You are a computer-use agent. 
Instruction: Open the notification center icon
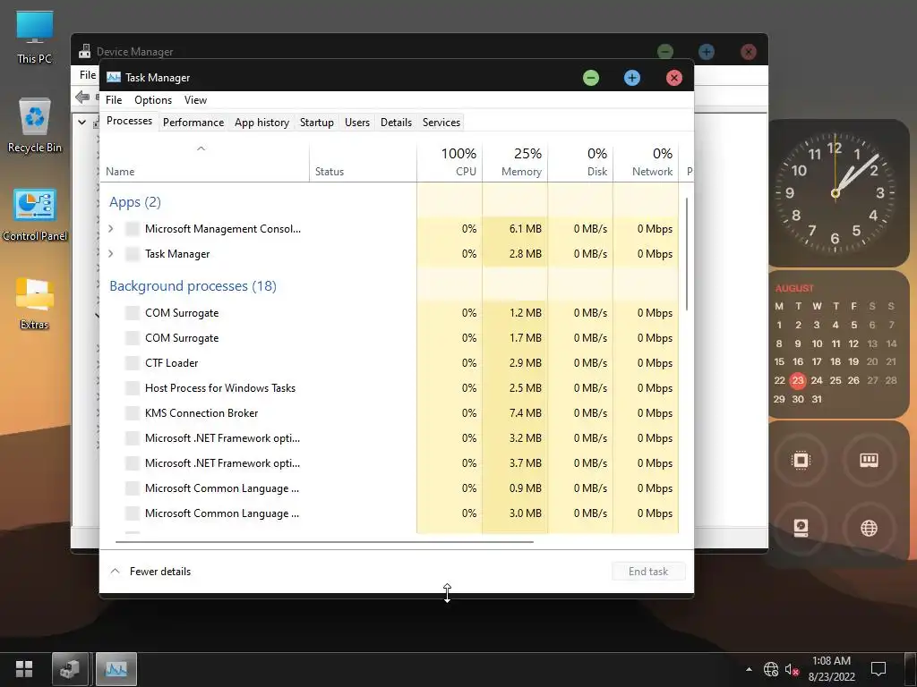click(878, 668)
